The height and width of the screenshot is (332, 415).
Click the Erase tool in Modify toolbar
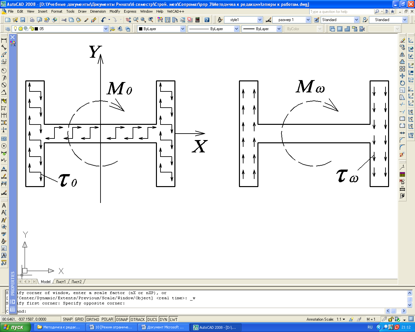click(x=402, y=40)
